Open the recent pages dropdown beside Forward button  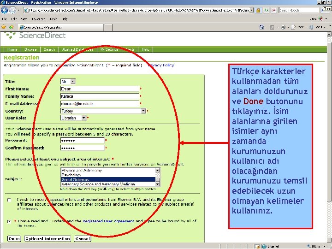pos(18,10)
